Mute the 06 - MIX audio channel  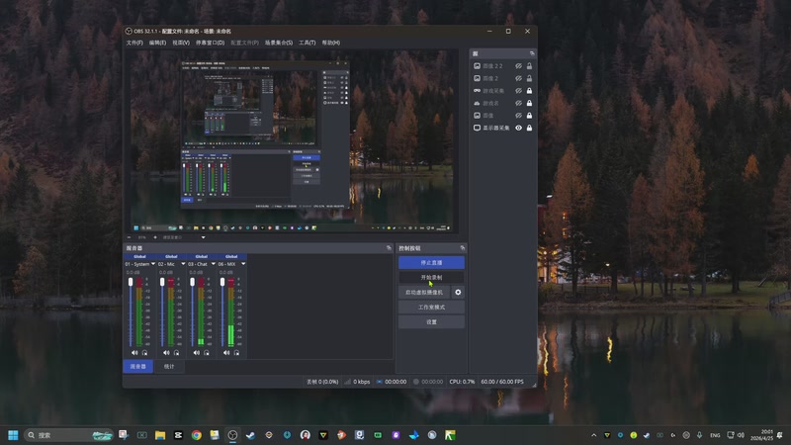click(226, 353)
